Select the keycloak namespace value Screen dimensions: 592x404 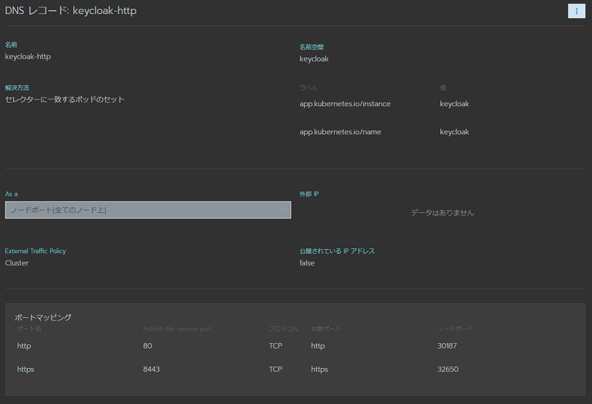point(314,59)
